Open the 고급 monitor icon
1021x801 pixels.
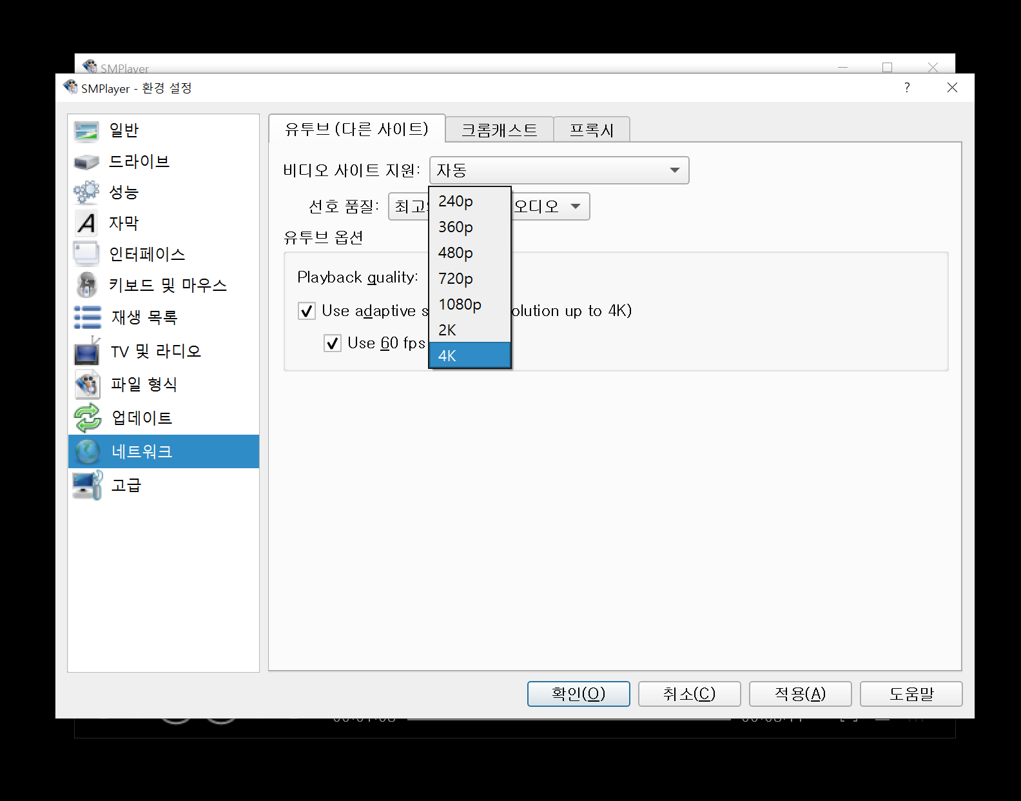(x=87, y=485)
